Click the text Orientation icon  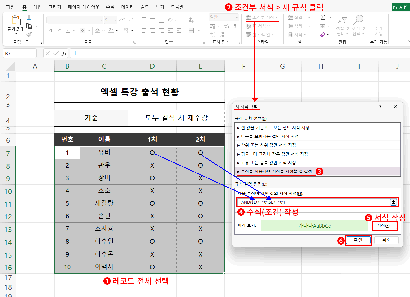[x=171, y=20]
